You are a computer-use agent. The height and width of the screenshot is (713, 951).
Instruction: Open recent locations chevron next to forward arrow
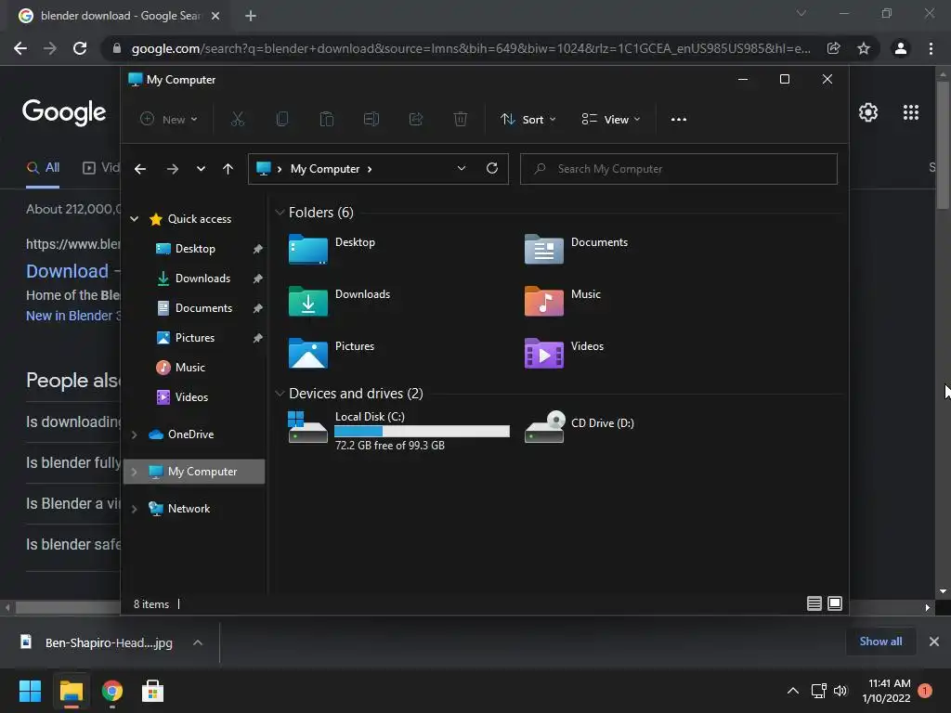point(201,169)
